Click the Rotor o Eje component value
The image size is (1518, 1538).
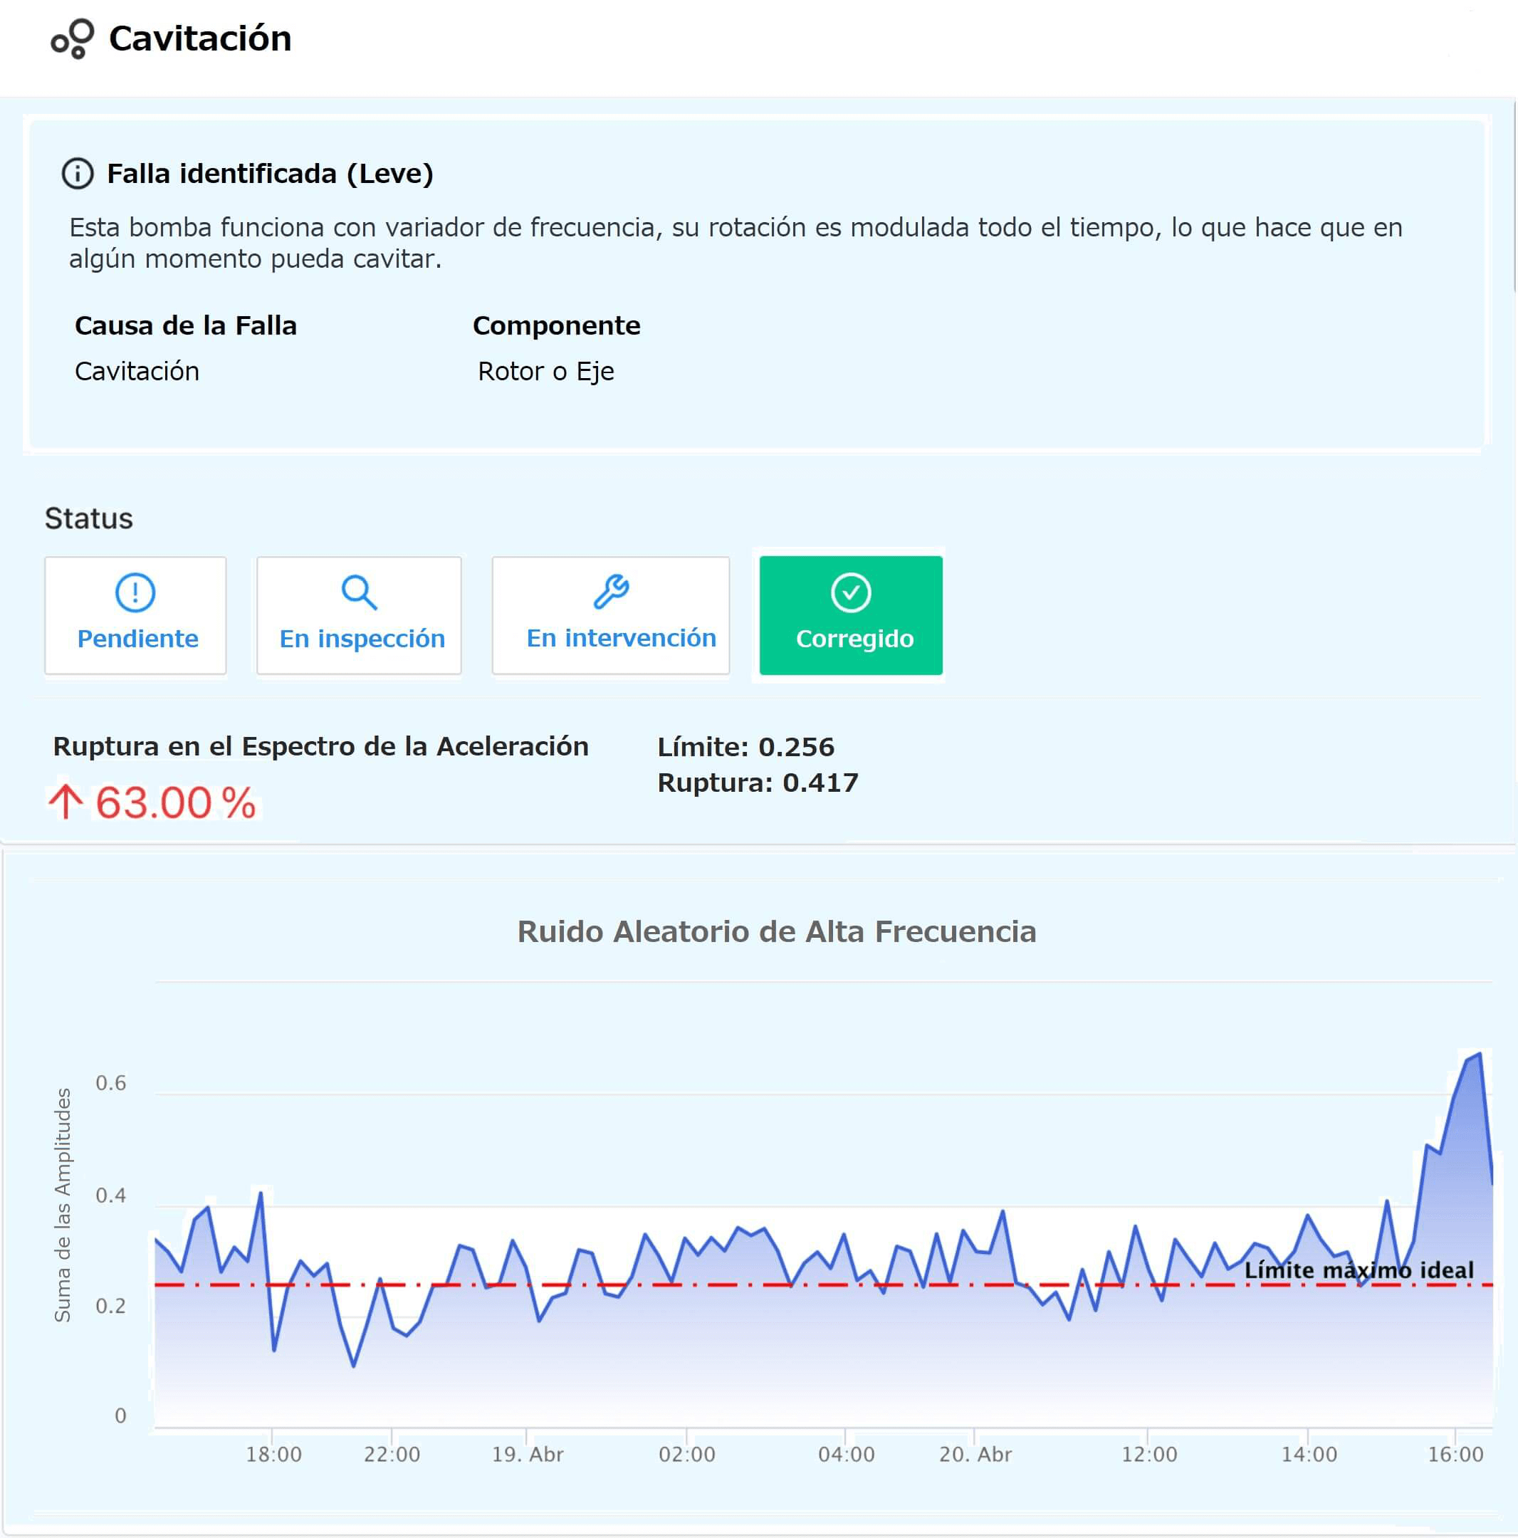coord(545,372)
